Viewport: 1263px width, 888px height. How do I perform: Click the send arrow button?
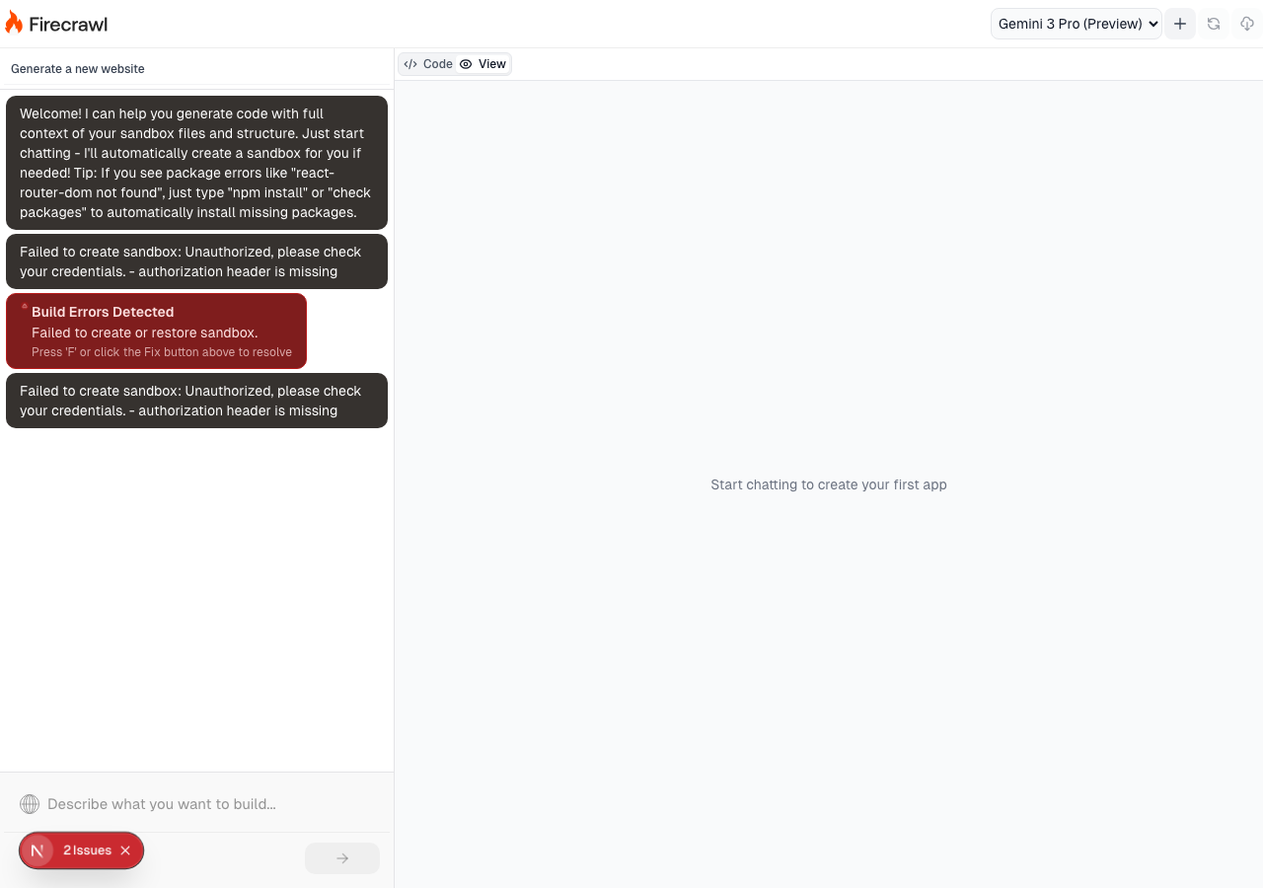tap(342, 858)
